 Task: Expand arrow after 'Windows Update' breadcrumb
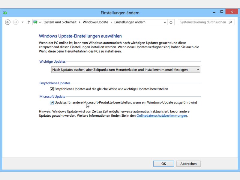coord(111,22)
